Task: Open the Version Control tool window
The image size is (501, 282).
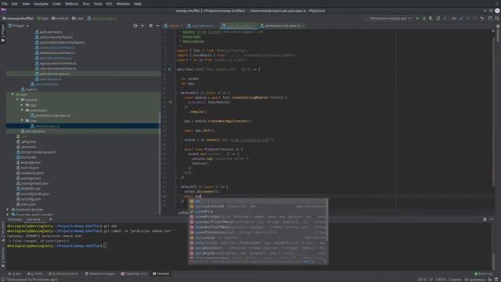Action: (x=63, y=273)
